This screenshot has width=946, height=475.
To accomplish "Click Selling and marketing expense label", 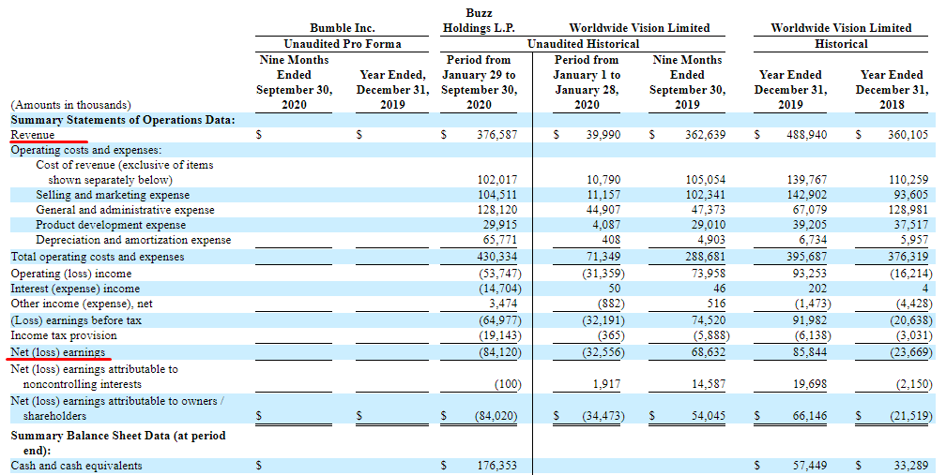I will tap(113, 195).
